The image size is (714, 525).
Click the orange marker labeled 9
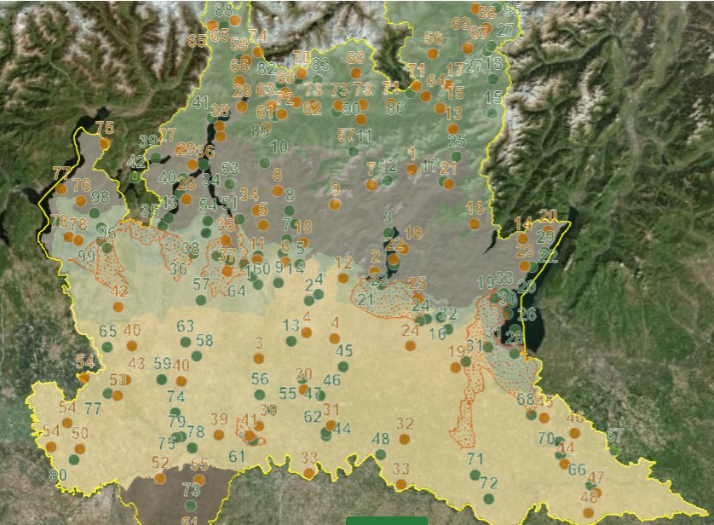335,204
